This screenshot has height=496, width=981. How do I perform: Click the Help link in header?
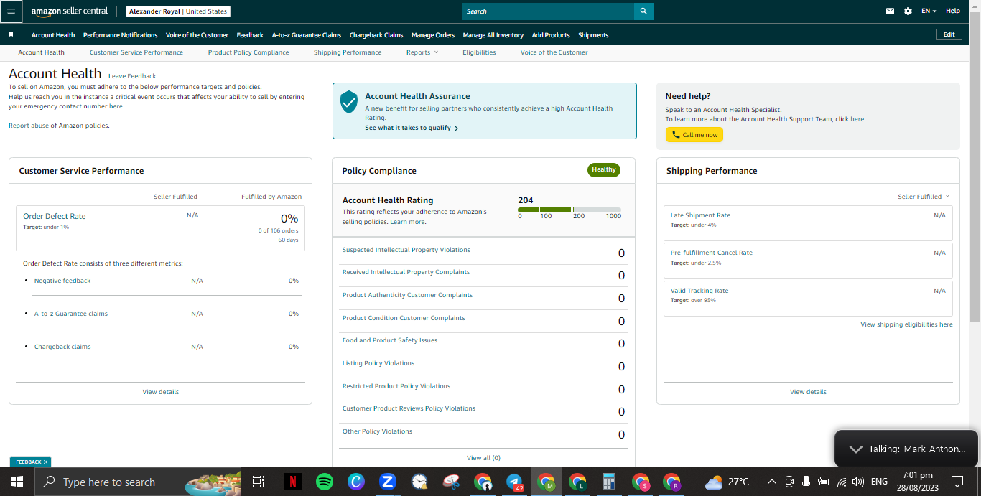[x=953, y=11]
